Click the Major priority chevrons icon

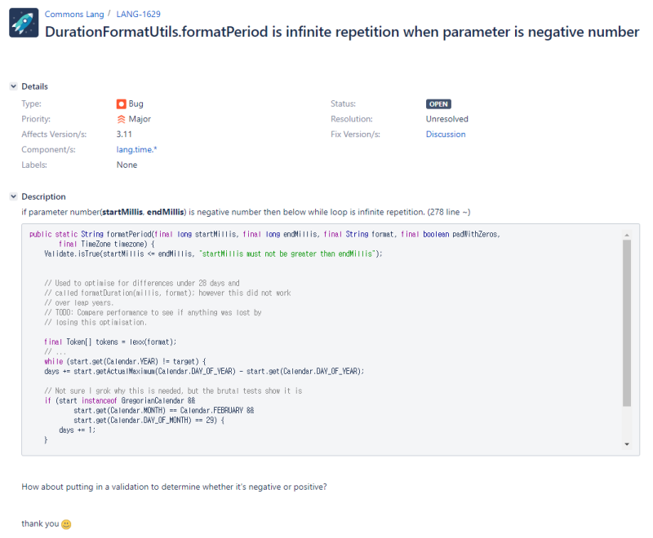click(122, 119)
